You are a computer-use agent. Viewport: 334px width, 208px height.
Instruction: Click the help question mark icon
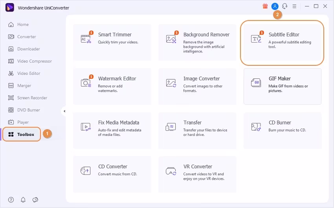(11, 199)
